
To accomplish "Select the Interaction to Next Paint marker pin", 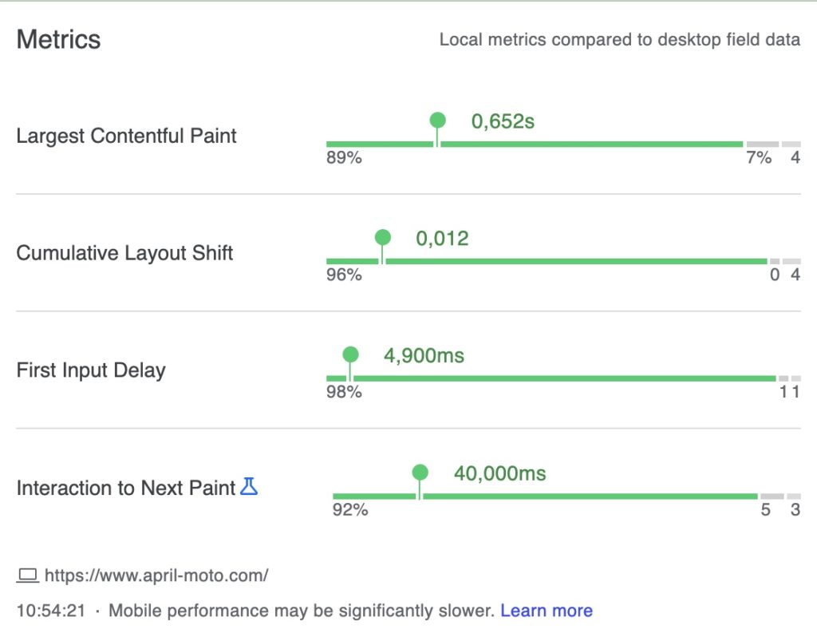I will click(x=420, y=472).
